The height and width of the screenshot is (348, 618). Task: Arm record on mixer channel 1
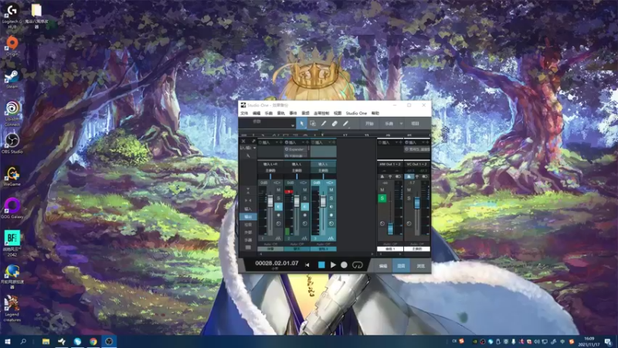[279, 216]
